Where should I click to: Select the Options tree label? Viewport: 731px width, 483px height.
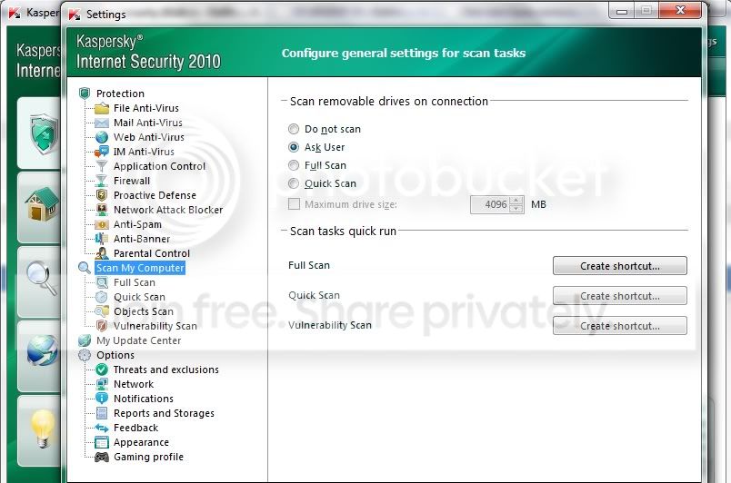click(x=115, y=355)
